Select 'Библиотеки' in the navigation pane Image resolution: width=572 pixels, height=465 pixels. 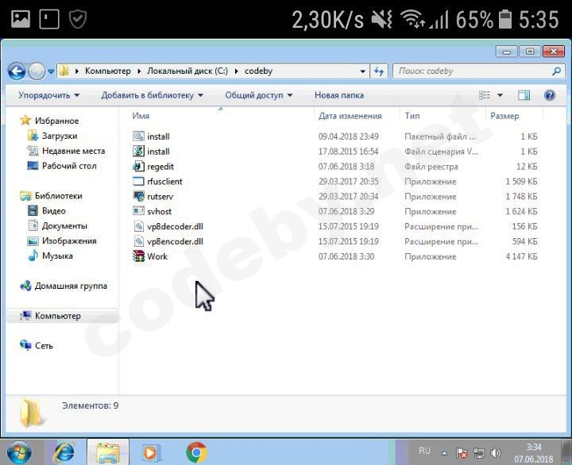coord(52,196)
